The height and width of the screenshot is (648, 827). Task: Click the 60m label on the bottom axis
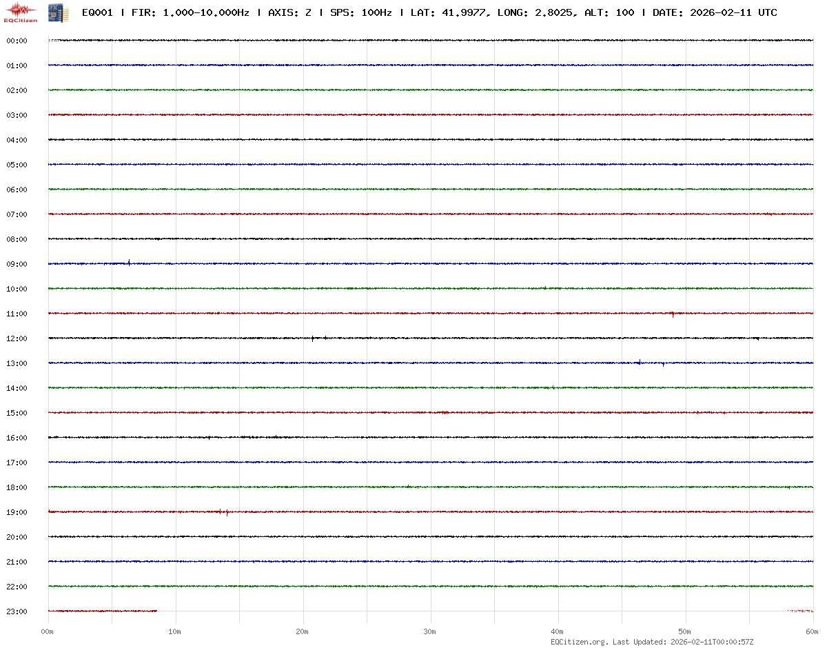coord(813,631)
